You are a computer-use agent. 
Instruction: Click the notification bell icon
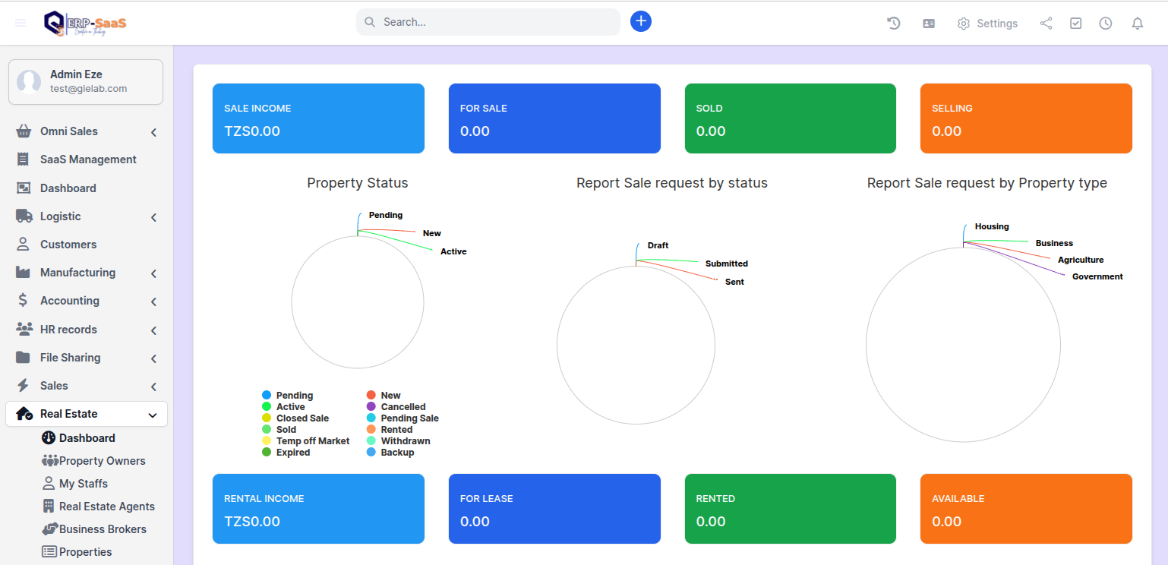coord(1137,24)
